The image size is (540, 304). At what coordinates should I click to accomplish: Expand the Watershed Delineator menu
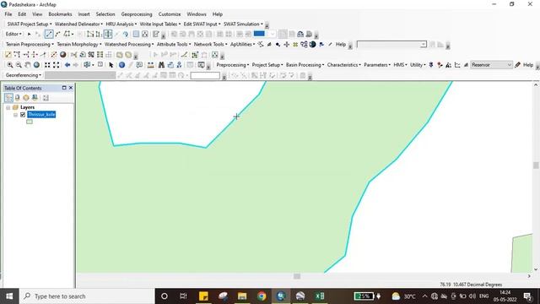coord(78,24)
